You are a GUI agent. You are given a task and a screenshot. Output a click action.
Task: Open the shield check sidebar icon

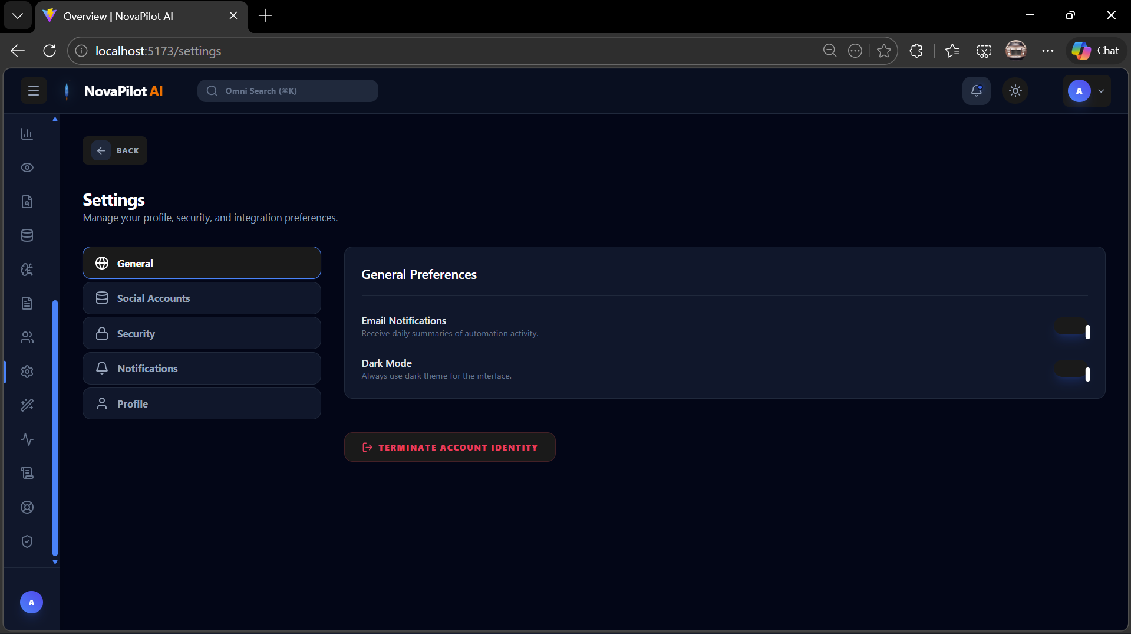[27, 541]
